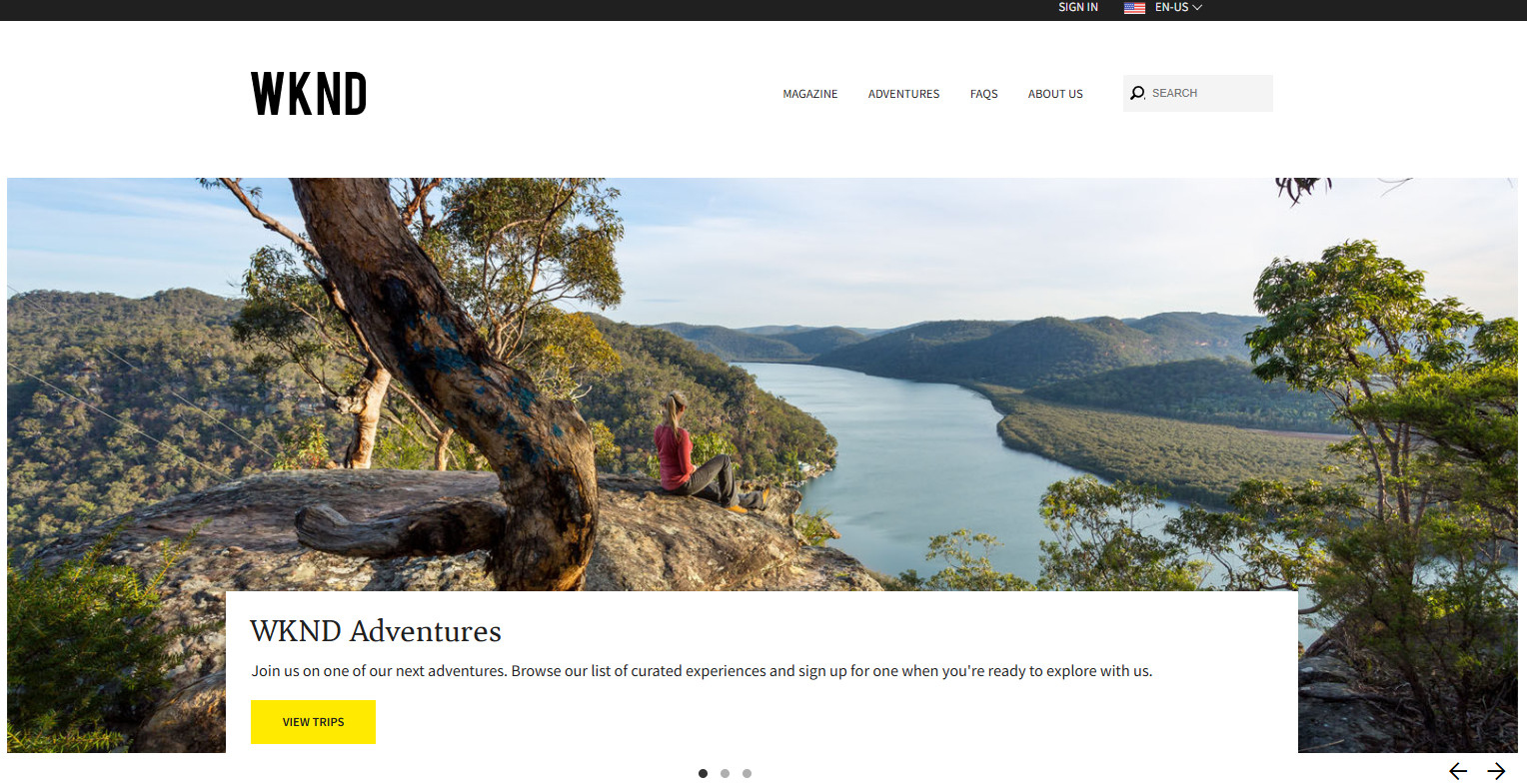
Task: Select the first carousel indicator dot
Action: [703, 773]
